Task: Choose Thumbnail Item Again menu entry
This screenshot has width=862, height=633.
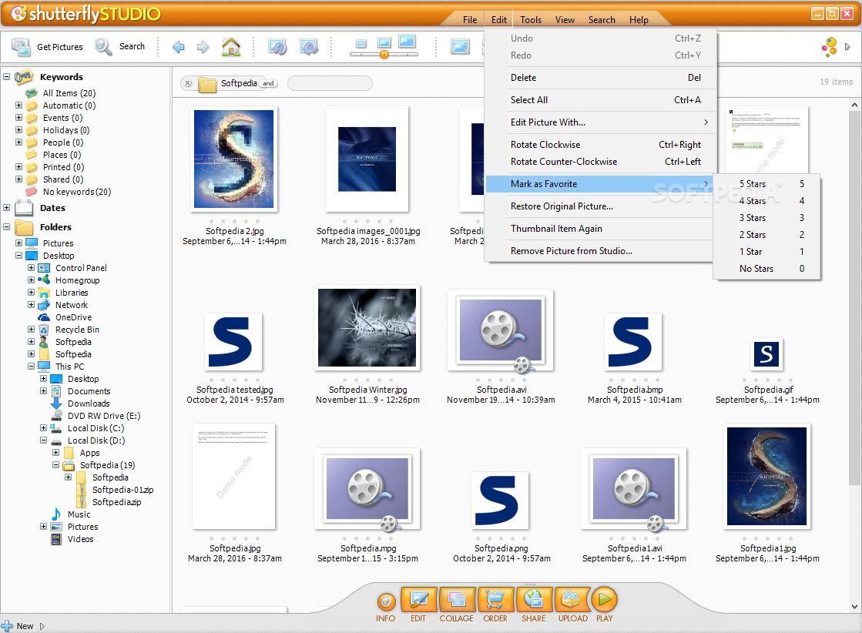Action: pos(600,229)
